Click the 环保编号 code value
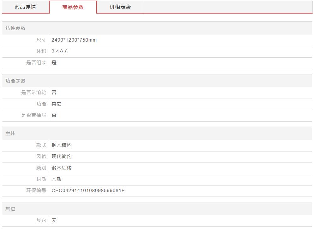This screenshot has width=314, height=234. 88,191
